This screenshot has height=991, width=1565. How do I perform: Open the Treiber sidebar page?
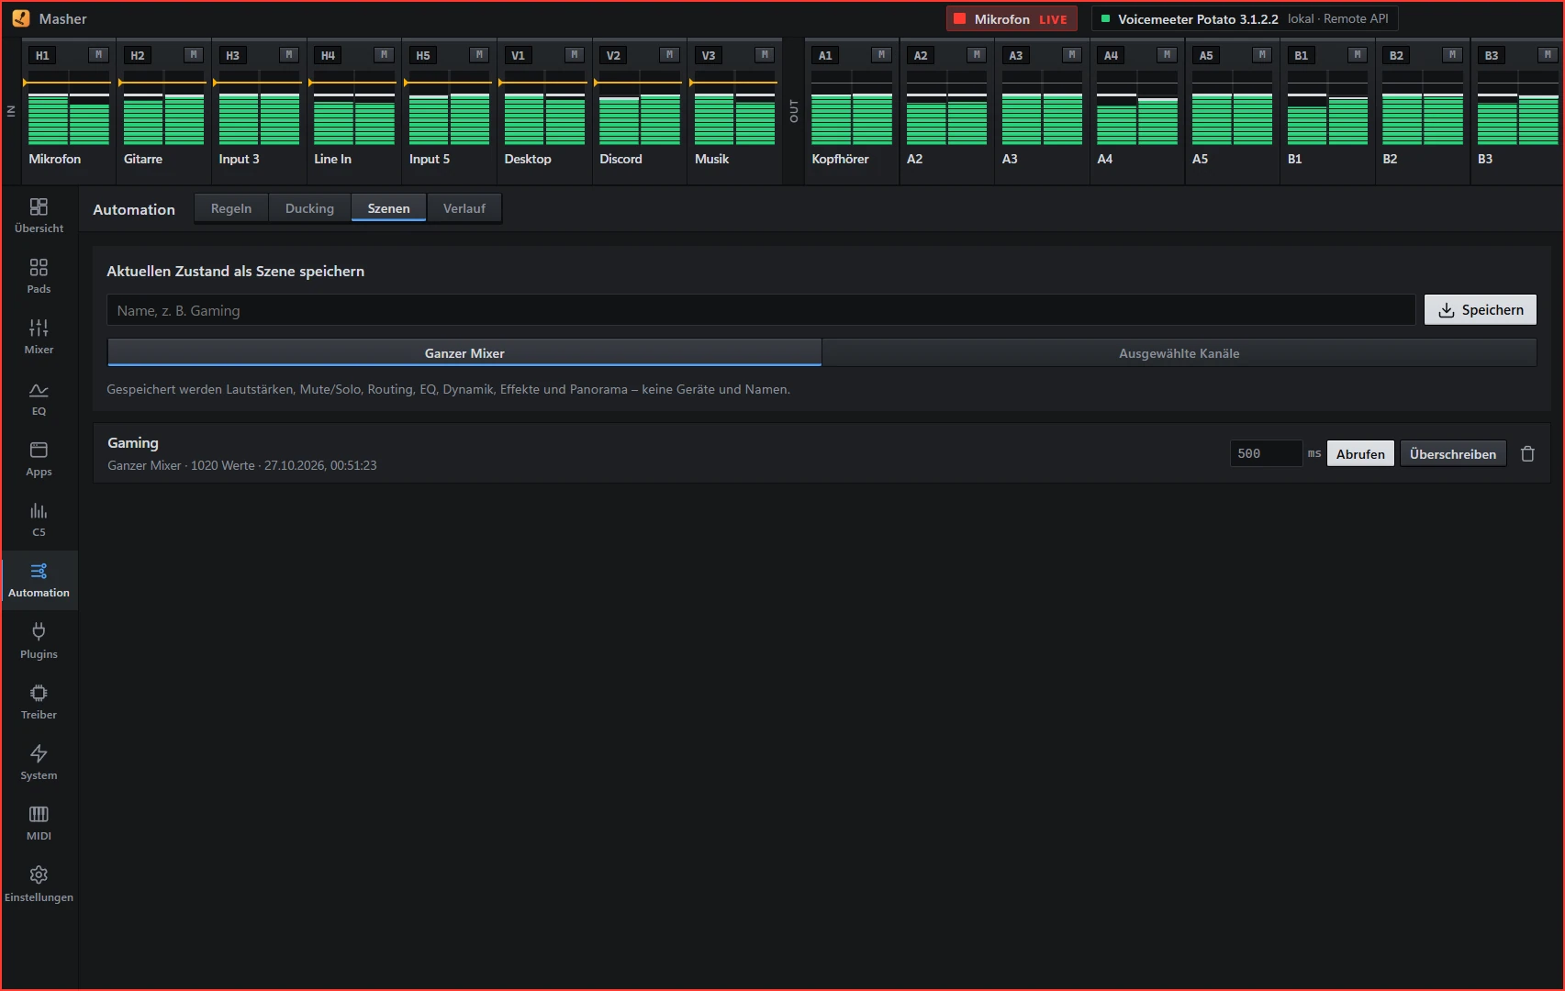[39, 702]
